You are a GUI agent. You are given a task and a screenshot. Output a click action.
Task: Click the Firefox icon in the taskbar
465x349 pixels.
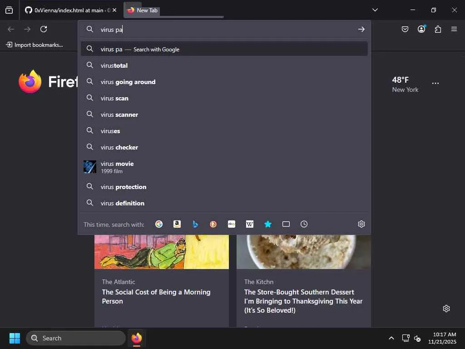pos(136,338)
